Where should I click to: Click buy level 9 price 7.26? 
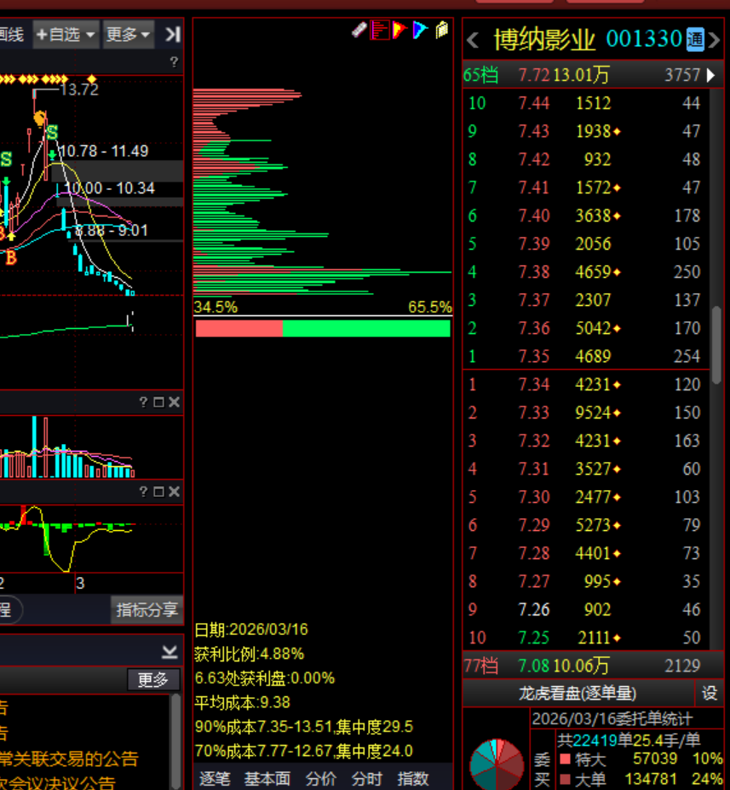pyautogui.click(x=533, y=609)
